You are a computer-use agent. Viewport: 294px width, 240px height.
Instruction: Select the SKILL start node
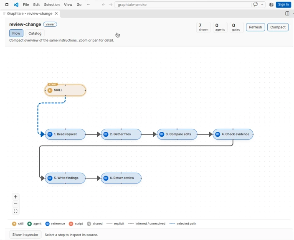(x=65, y=90)
